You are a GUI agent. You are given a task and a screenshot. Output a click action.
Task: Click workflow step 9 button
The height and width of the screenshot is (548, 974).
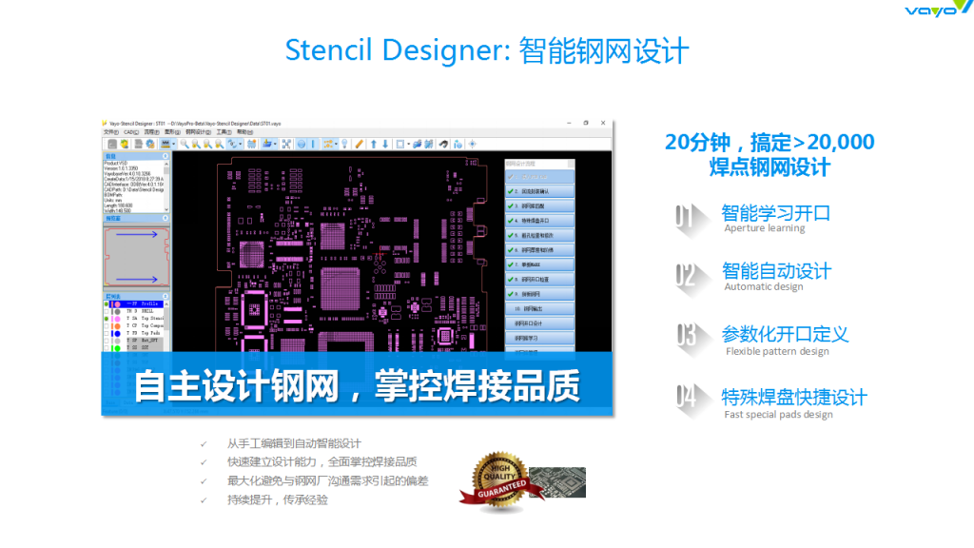point(540,294)
